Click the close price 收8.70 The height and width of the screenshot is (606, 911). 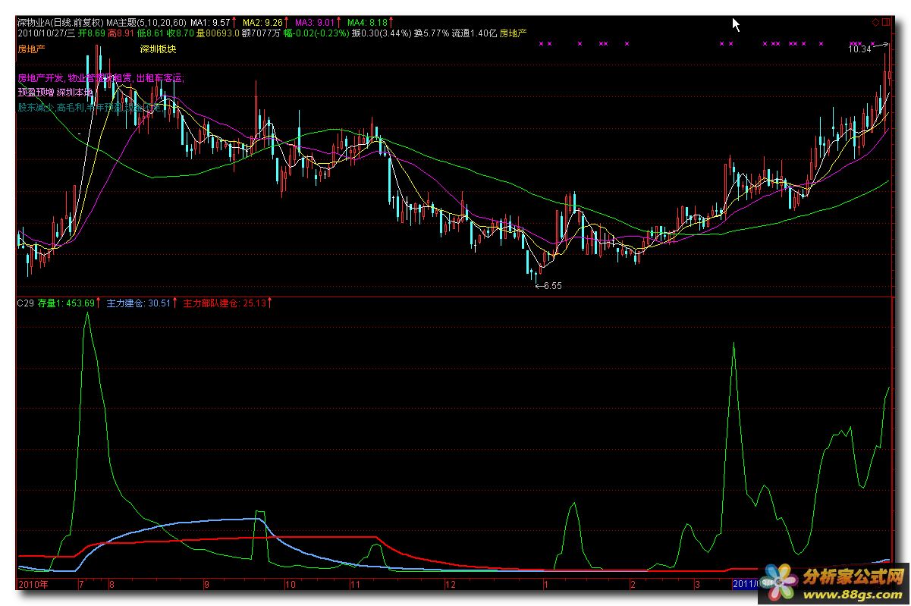[x=181, y=33]
